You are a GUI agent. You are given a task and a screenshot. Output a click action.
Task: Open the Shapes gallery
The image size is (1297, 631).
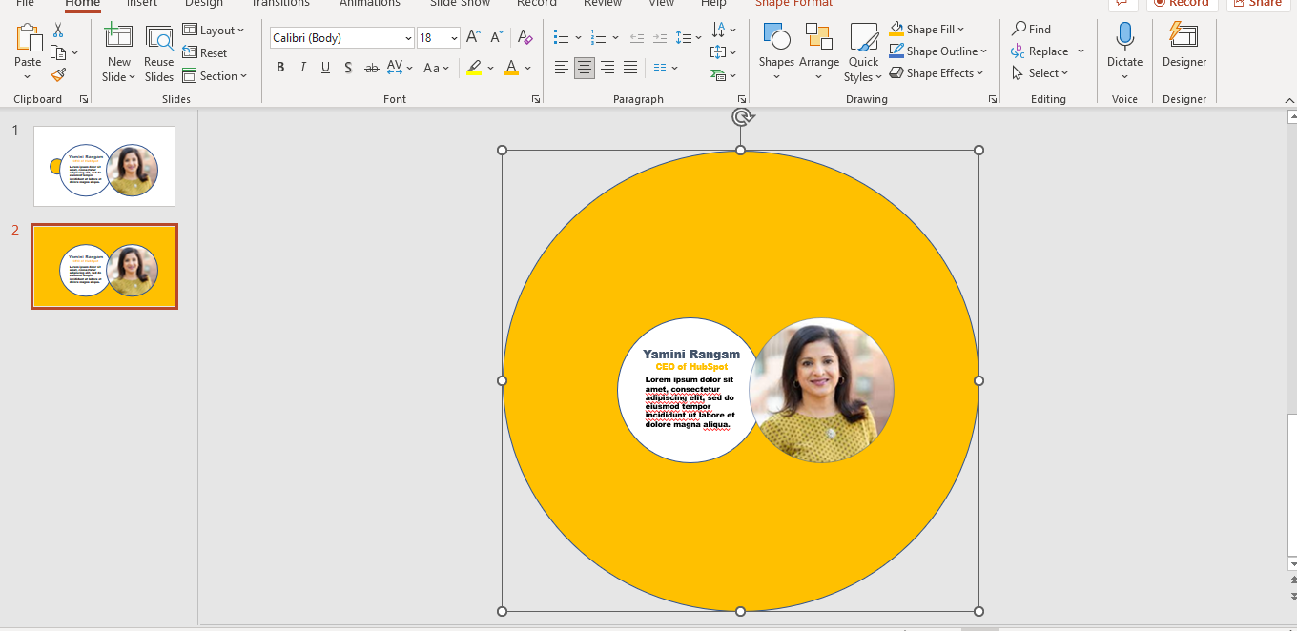click(x=776, y=53)
